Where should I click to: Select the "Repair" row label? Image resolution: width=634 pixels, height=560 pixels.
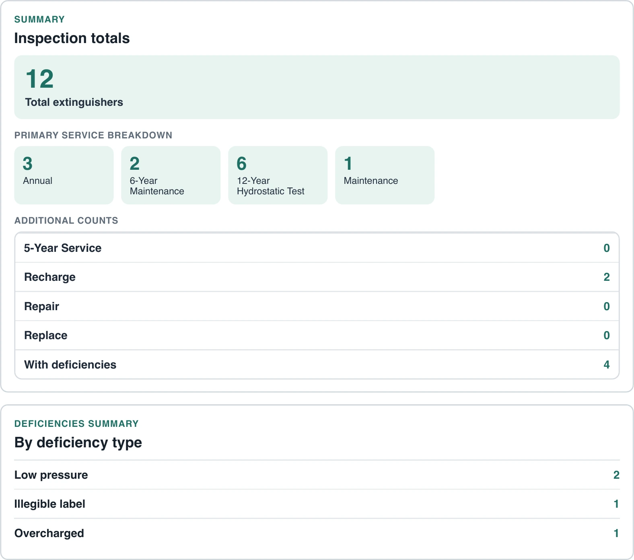42,307
